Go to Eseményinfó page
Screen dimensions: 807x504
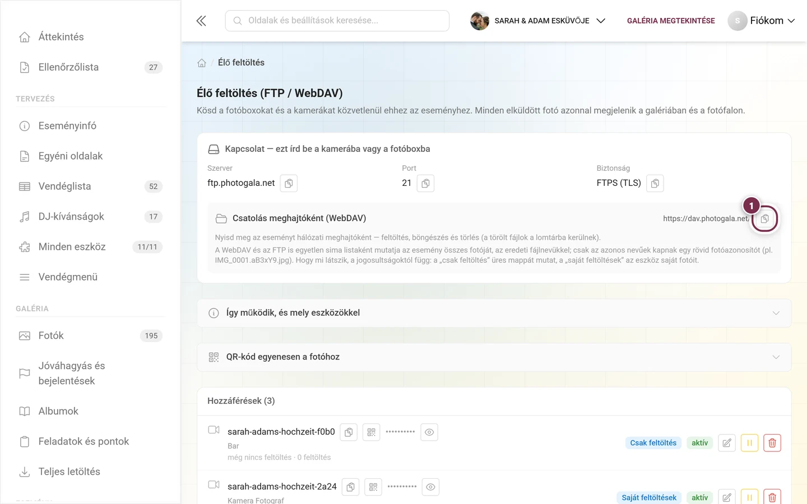pos(90,126)
